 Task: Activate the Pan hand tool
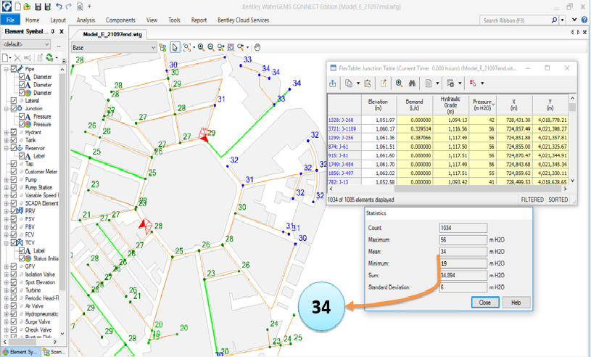click(x=257, y=47)
